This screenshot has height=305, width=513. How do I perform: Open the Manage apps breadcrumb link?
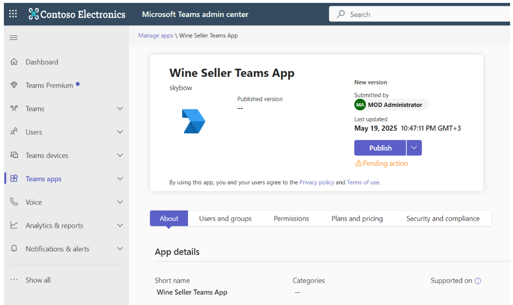(155, 36)
